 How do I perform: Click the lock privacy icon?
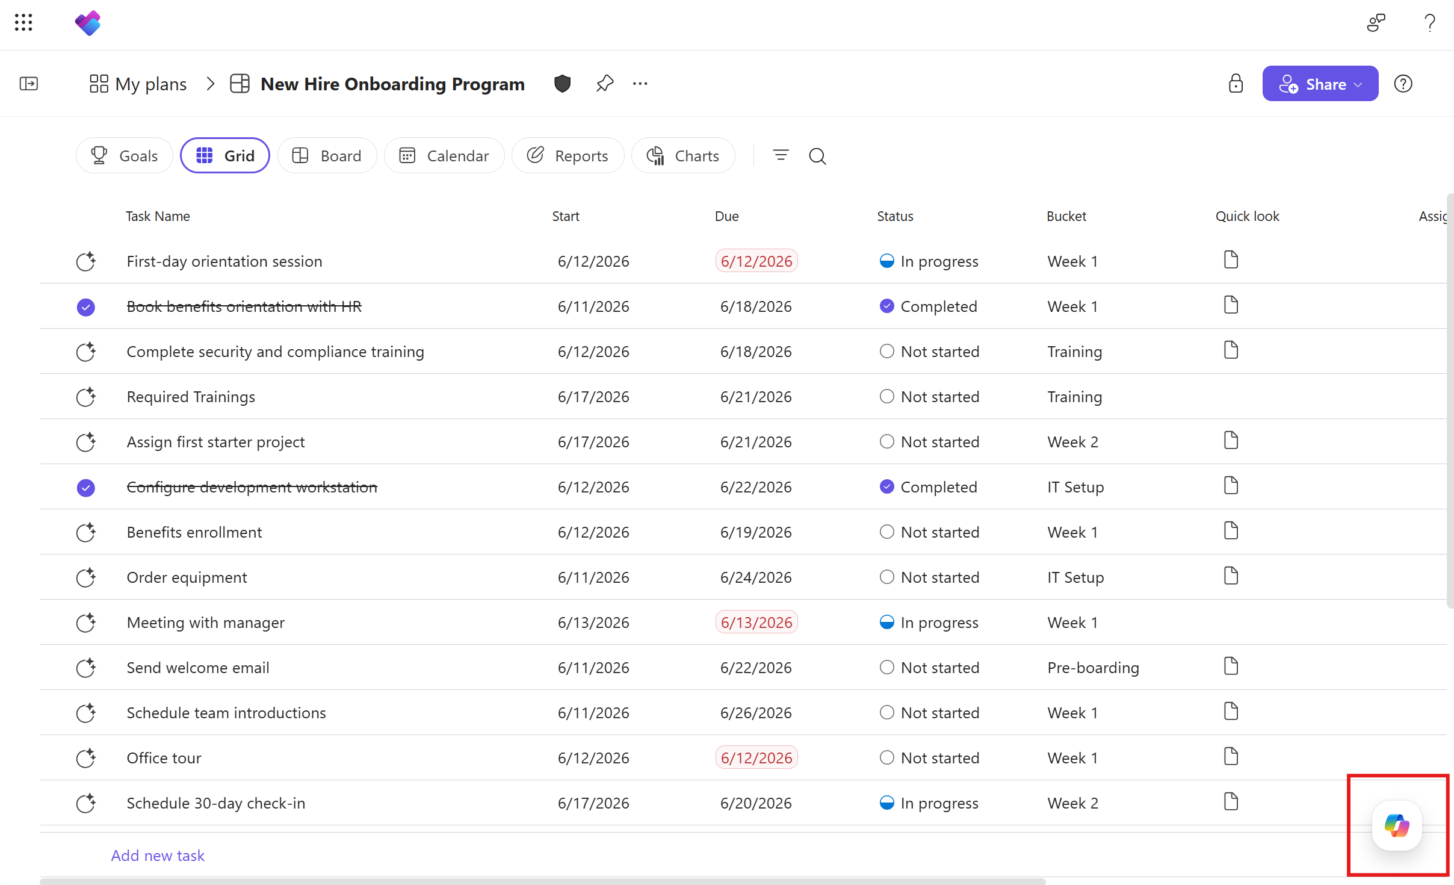pyautogui.click(x=1236, y=84)
